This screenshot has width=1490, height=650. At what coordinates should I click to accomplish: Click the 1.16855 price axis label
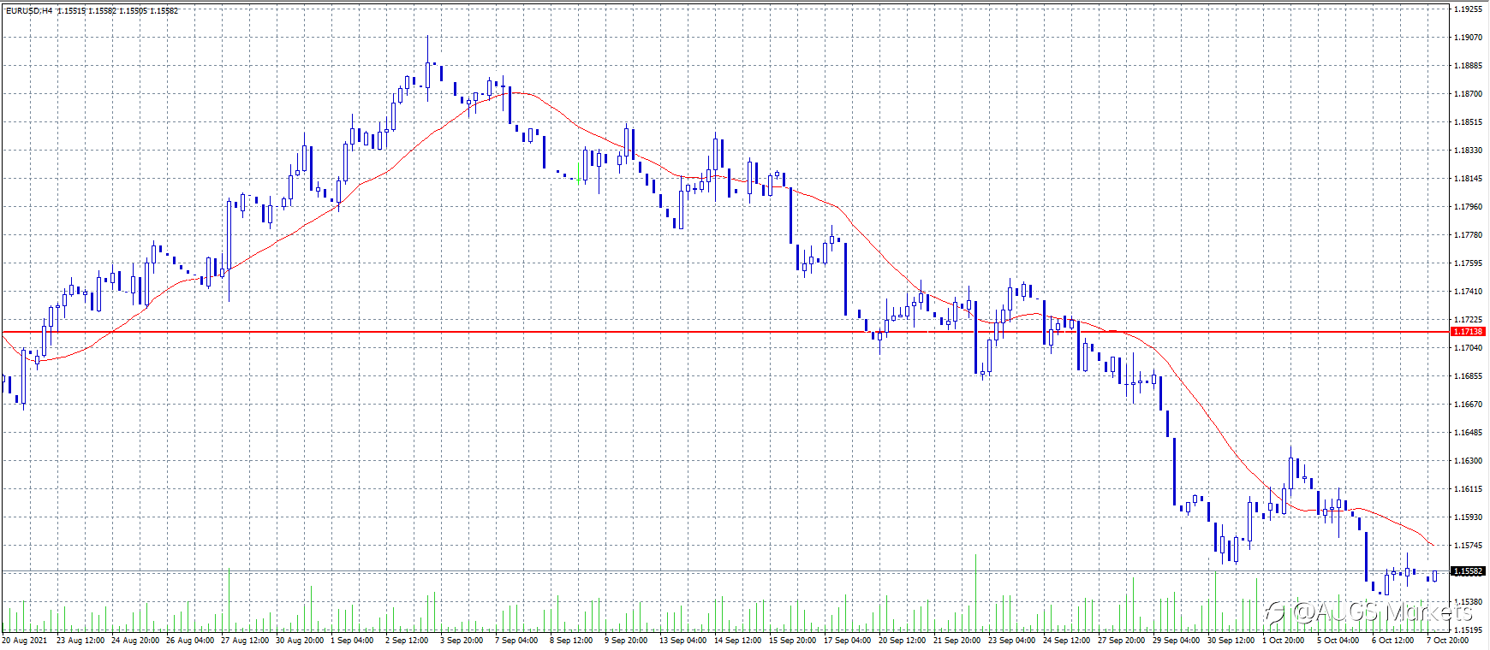[x=1469, y=376]
